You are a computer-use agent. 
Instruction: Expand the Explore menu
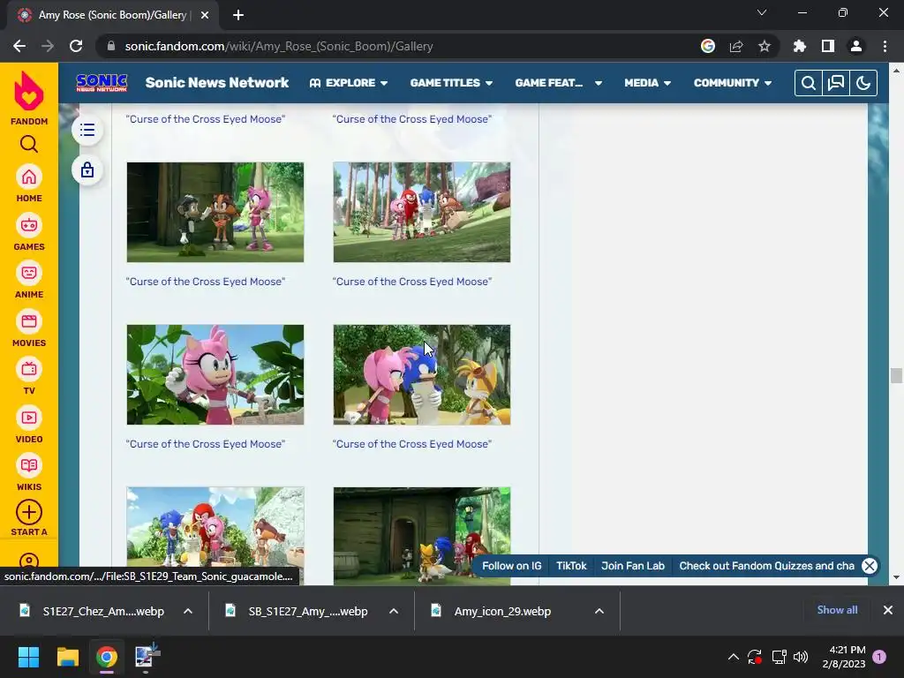pyautogui.click(x=348, y=83)
